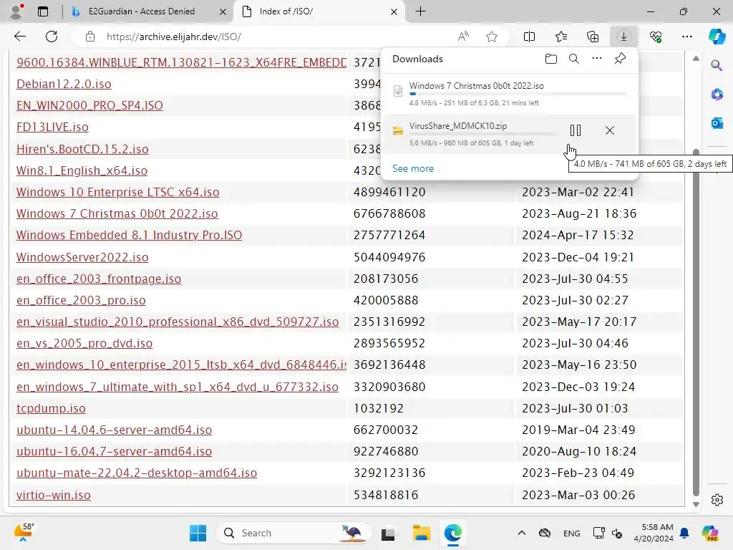Open the sidebar Search icon

717,65
